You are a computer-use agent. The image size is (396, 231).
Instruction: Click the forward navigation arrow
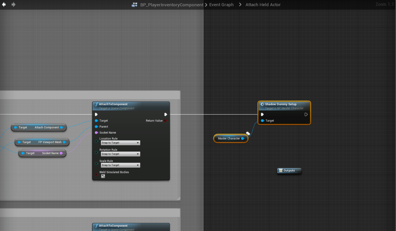coord(14,5)
